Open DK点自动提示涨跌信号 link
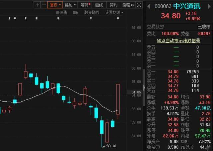This screenshot has height=151, width=213. coord(178,41)
